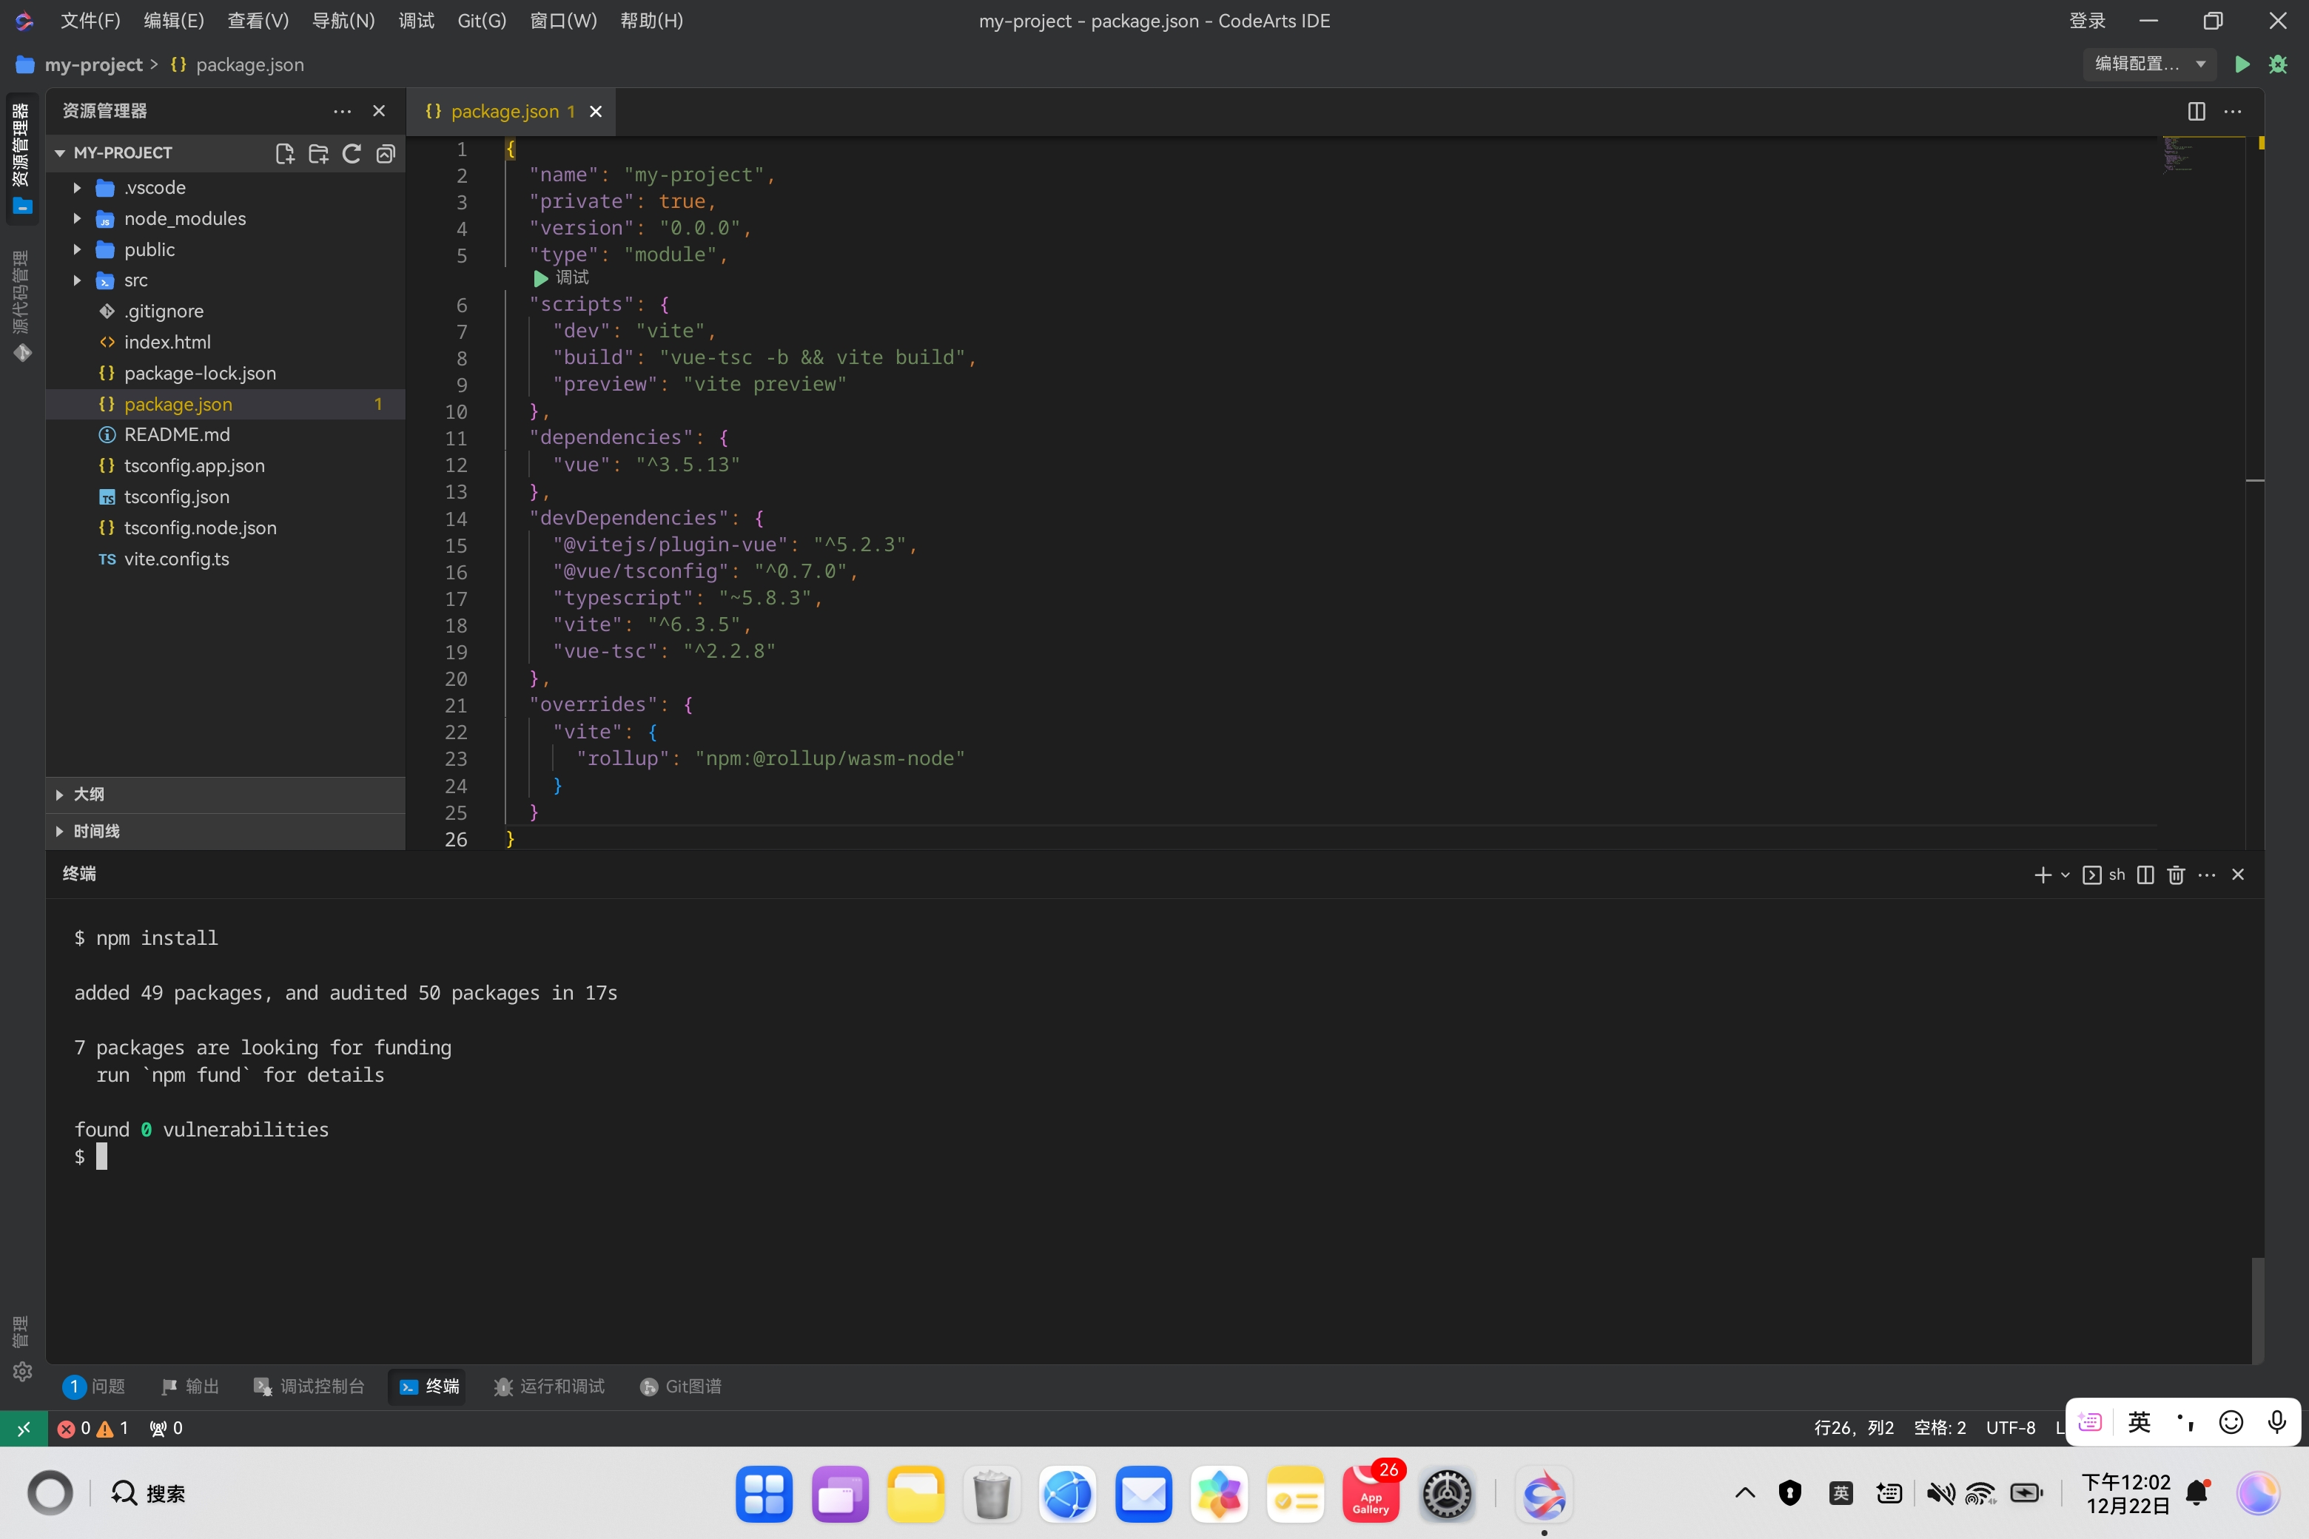Click the New Folder icon in explorer
Viewport: 2309px width, 1539px height.
click(318, 153)
